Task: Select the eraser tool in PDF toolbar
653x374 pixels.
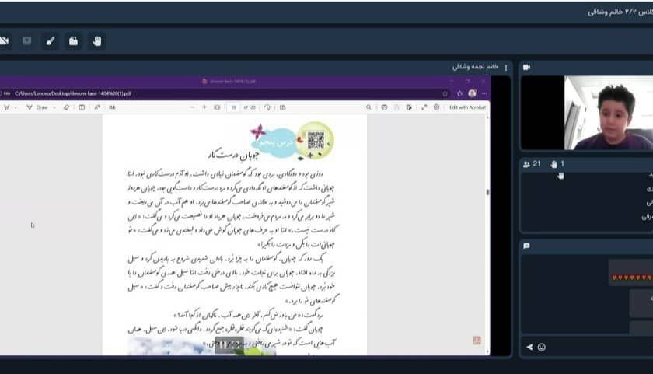Action: coord(68,107)
